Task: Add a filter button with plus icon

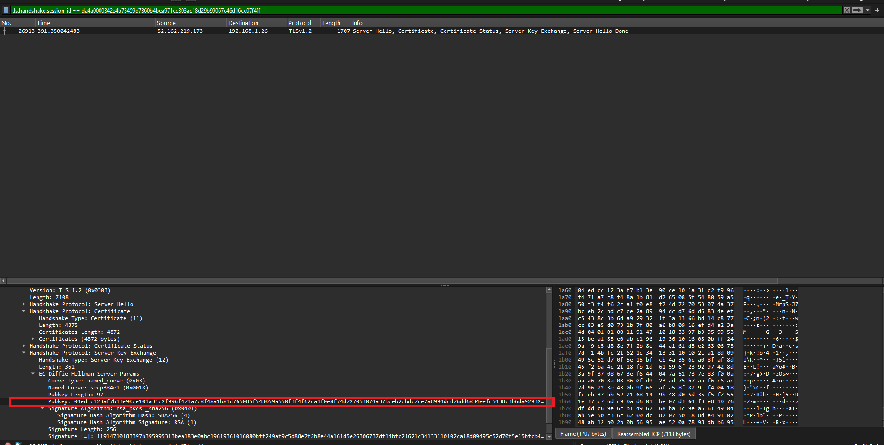Action: 877,10
